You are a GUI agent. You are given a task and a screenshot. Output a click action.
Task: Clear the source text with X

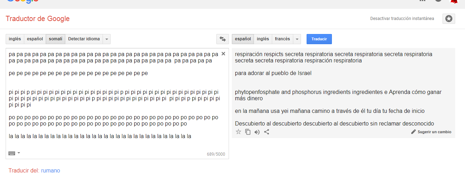point(223,54)
